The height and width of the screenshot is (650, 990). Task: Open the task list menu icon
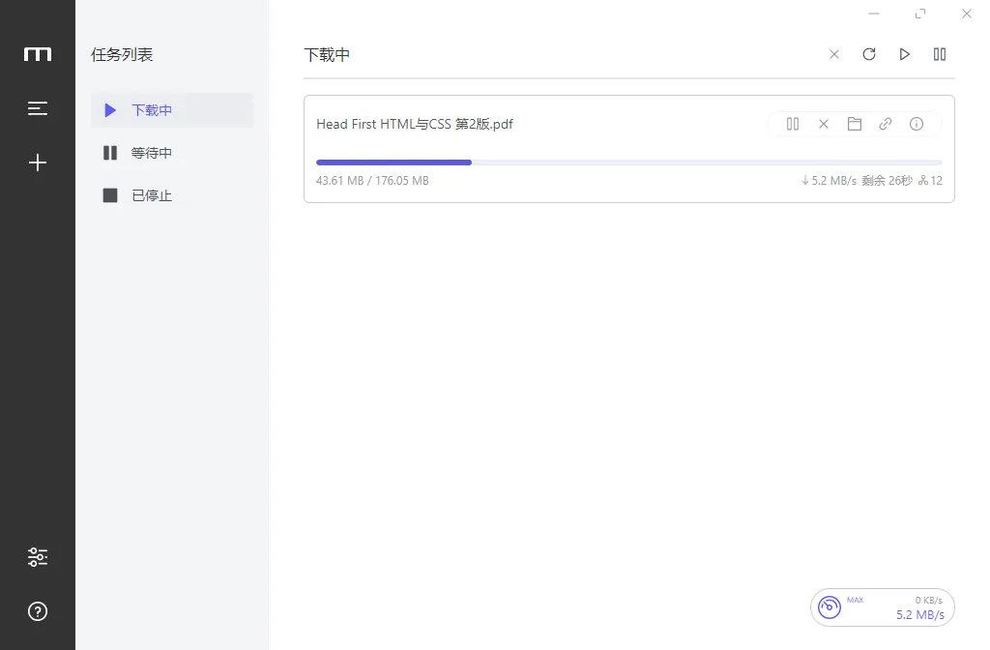pos(38,108)
